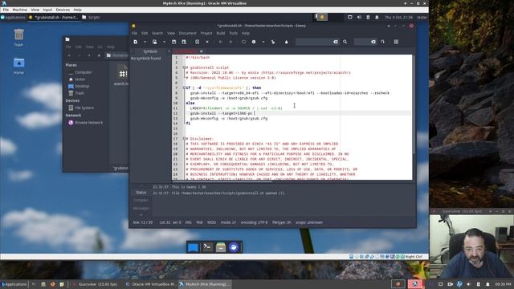
Task: Open the guest Xfce Applications menu
Action: pos(13,18)
